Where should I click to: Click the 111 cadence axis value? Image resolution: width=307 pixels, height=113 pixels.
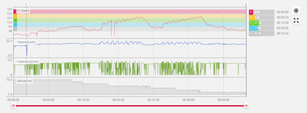tap(10, 61)
